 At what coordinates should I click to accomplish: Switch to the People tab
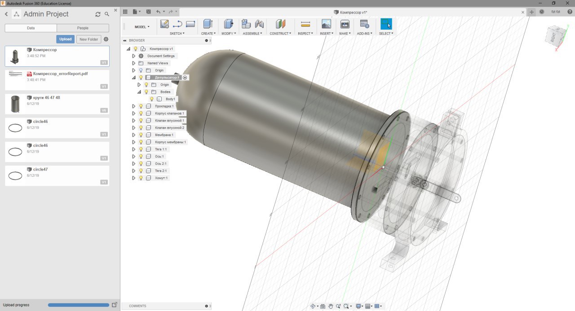coord(83,28)
